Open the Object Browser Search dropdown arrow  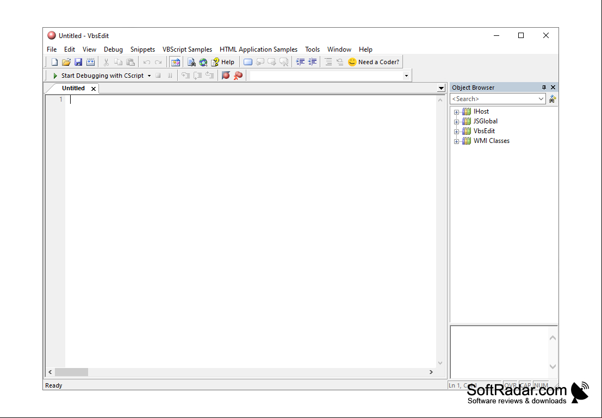tap(541, 99)
